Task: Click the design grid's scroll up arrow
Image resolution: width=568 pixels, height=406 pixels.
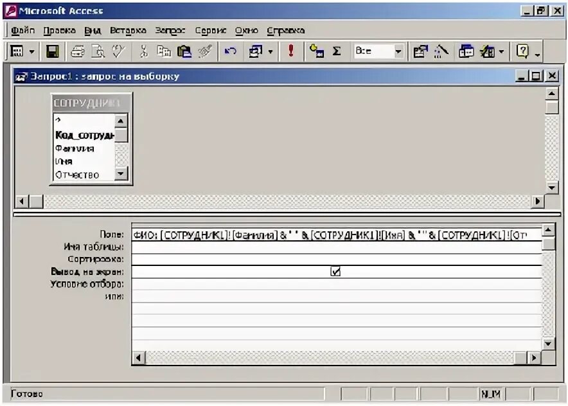Action: (548, 229)
